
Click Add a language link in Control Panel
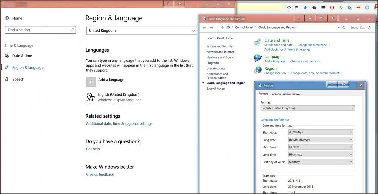[x=275, y=61]
